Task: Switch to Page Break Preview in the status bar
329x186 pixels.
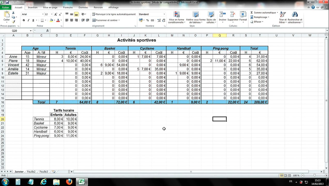Action: coord(289,176)
